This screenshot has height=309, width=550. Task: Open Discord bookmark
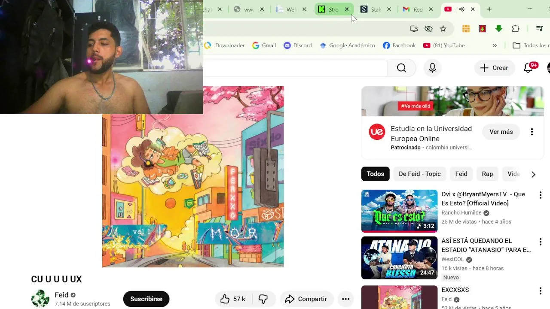[298, 45]
